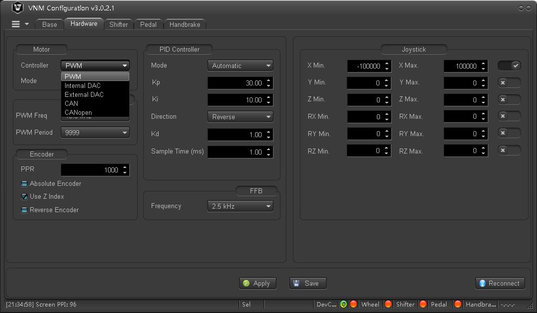Click the red Pedal status indicator
Screen dimensions: 537x313
pyautogui.click(x=423, y=304)
